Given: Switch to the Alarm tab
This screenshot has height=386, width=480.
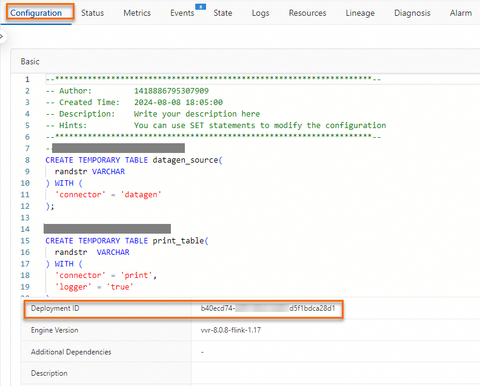Looking at the screenshot, I should click(x=461, y=13).
